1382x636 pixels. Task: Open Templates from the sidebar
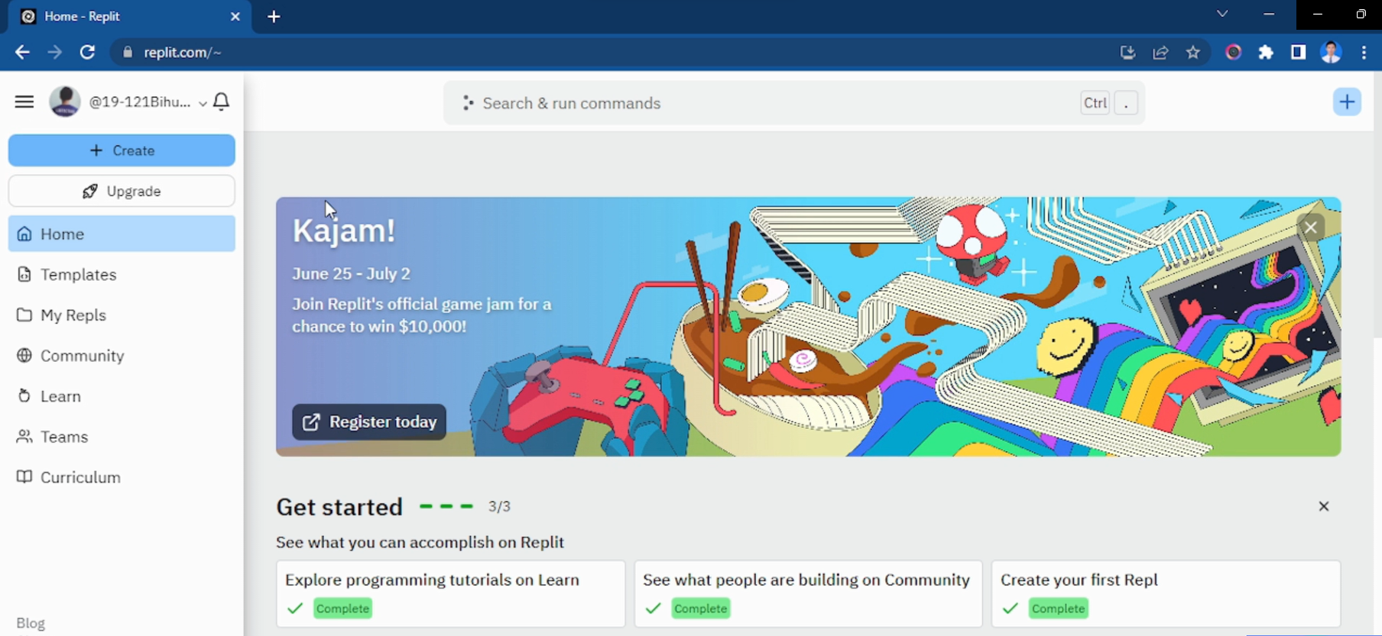pyautogui.click(x=78, y=275)
